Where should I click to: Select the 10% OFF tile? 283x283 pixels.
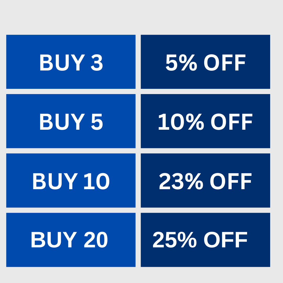pos(205,121)
